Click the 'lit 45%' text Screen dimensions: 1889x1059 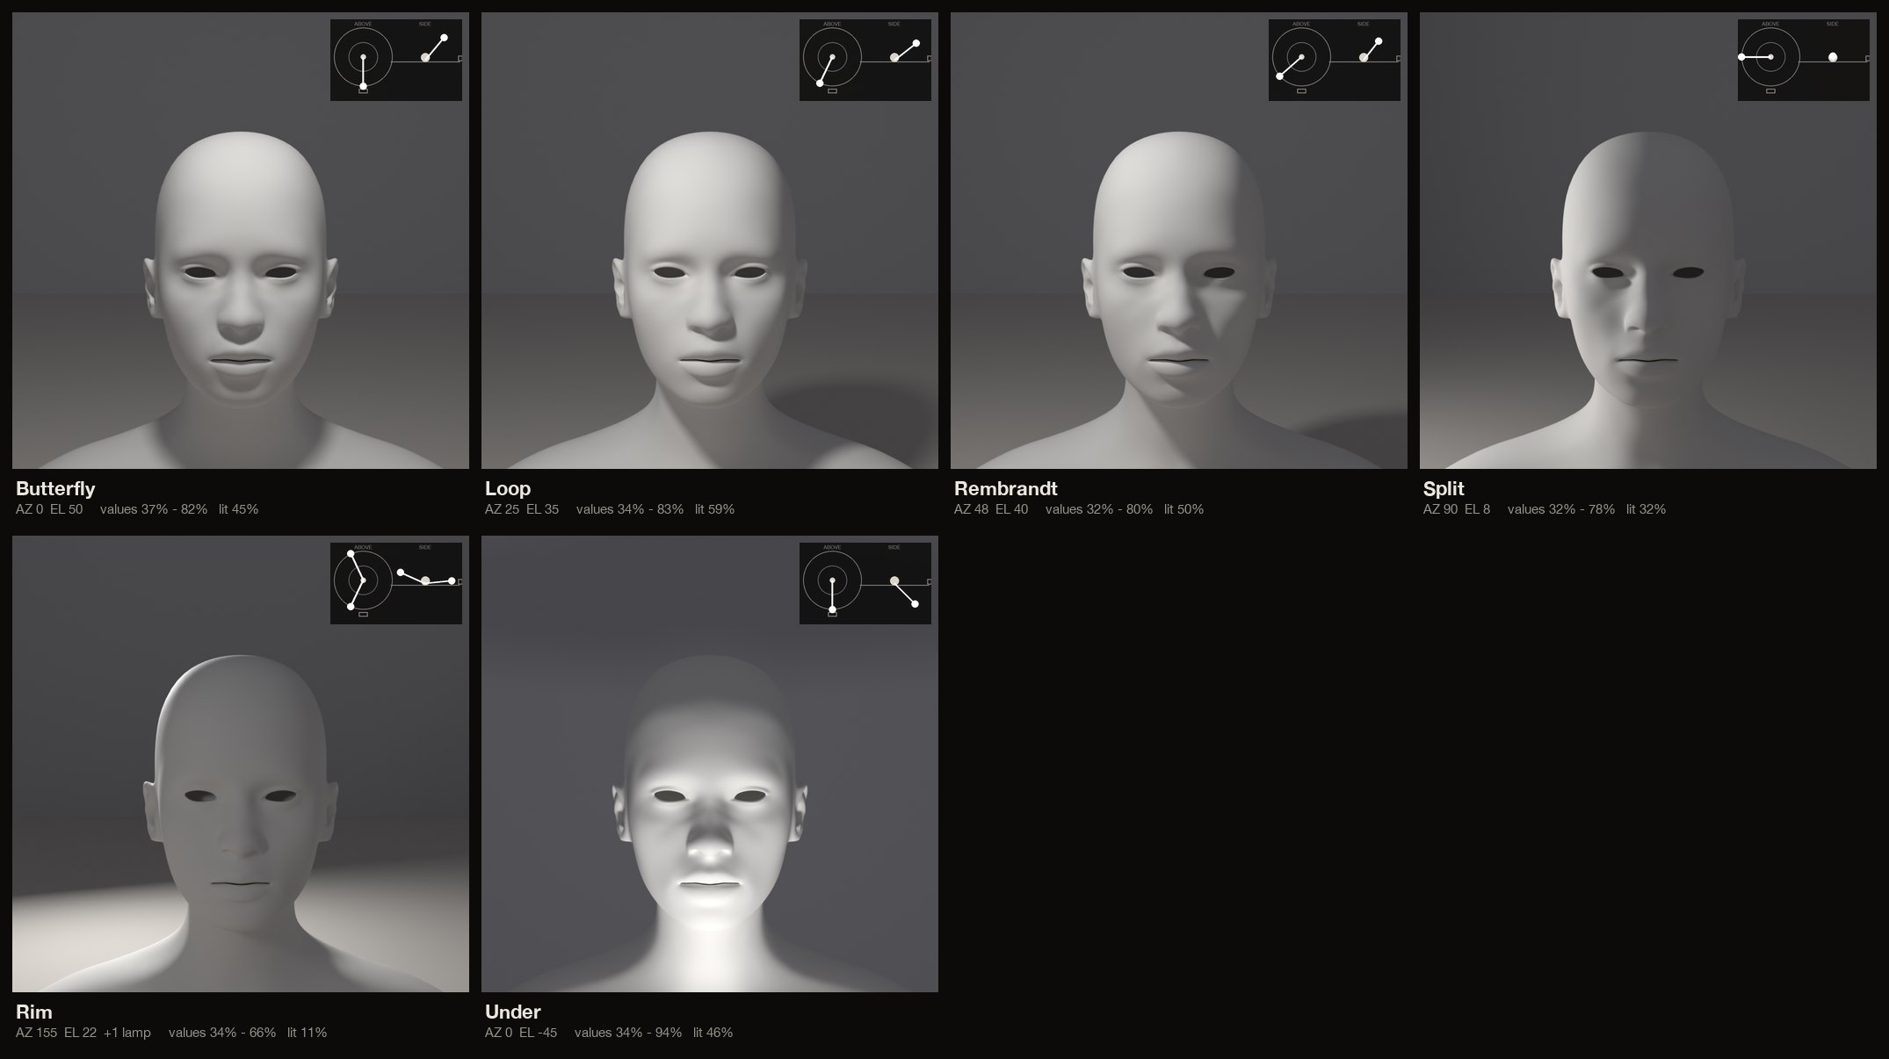pos(239,509)
